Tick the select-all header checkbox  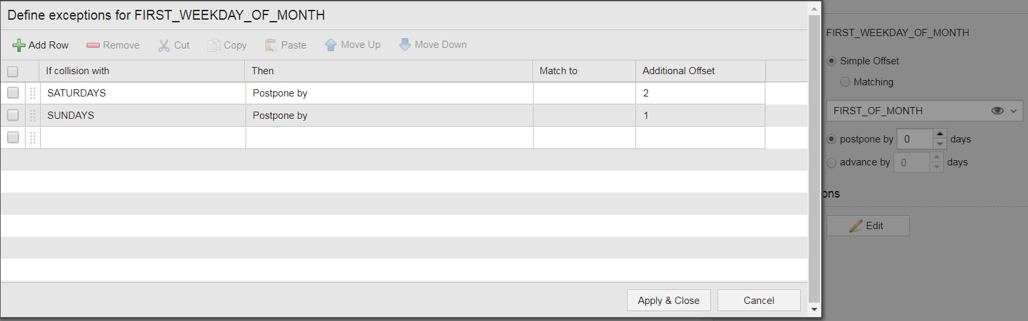(x=13, y=72)
